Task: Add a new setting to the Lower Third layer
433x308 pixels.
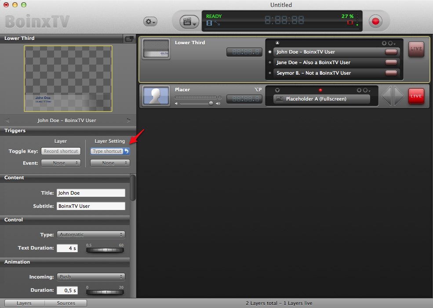Action: [x=384, y=43]
